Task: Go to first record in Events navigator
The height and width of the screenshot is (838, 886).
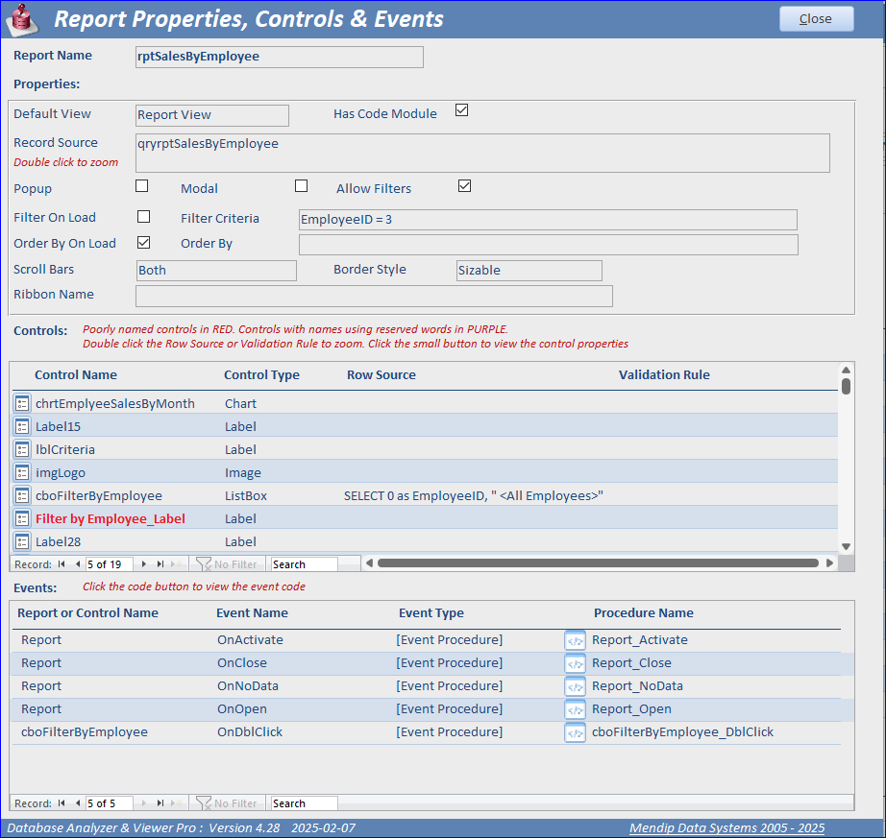Action: point(62,803)
